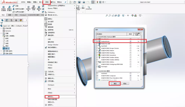185x107 pixels.
Task: Select Imported1 feature in tree
Action: click(6, 48)
